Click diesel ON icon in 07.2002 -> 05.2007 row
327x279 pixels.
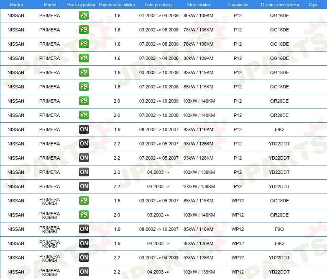pos(84,158)
